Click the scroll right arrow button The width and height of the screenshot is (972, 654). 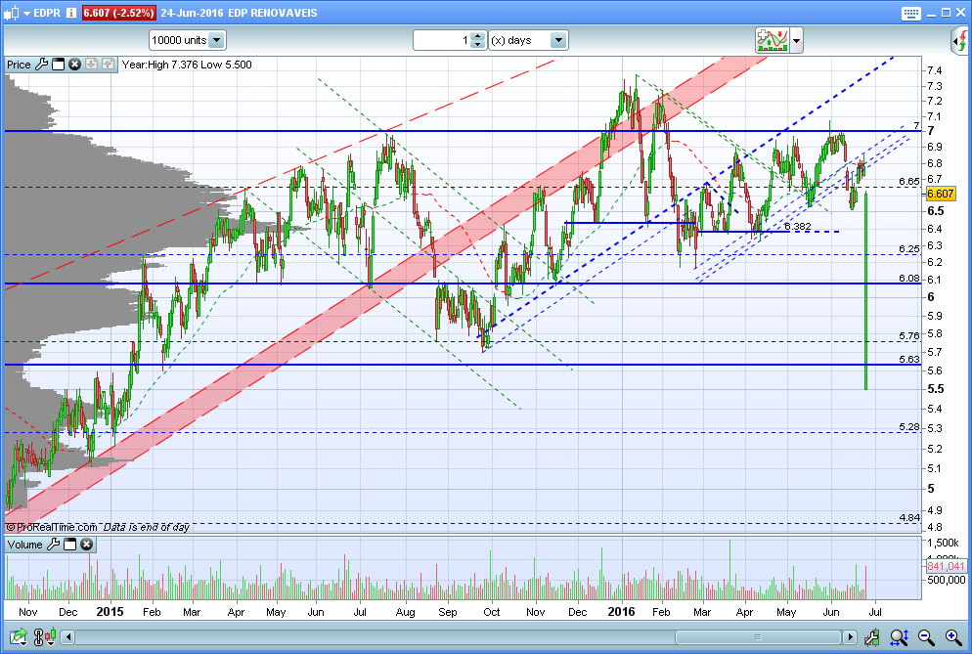(851, 636)
